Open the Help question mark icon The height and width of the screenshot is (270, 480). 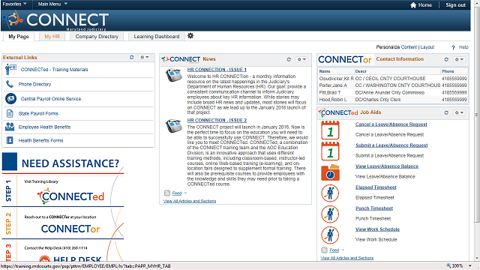(453, 47)
